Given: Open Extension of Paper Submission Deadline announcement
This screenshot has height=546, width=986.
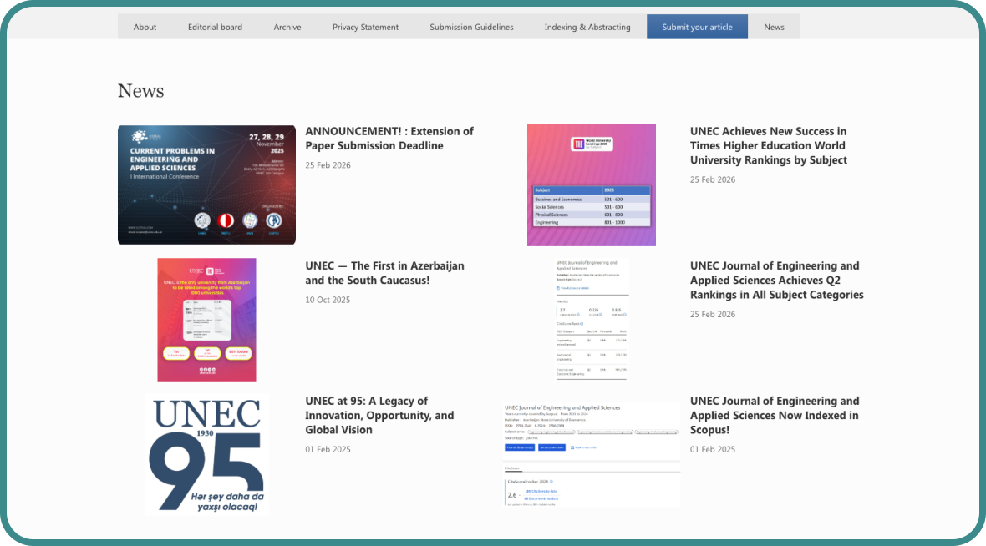Looking at the screenshot, I should tap(389, 139).
